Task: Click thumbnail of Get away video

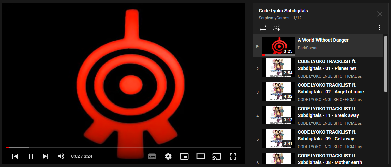Action: coord(278,138)
